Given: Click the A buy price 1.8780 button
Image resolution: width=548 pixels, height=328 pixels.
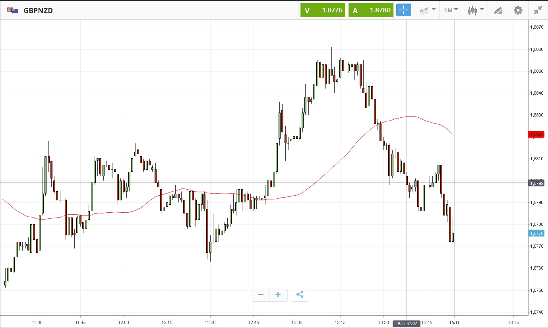Looking at the screenshot, I should (371, 10).
